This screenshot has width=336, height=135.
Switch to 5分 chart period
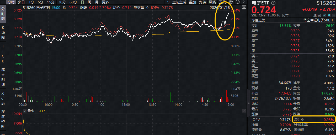(x=41, y=2)
